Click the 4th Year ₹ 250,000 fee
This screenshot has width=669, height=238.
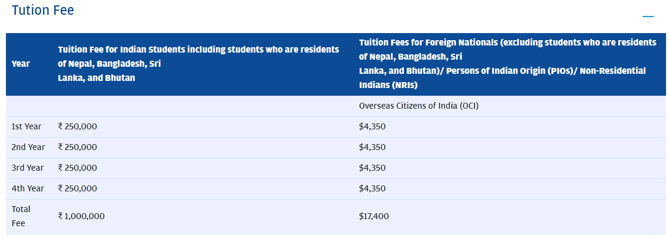pyautogui.click(x=77, y=188)
